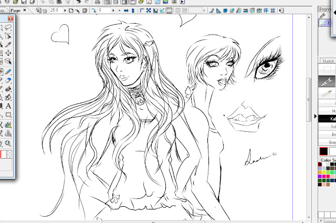This screenshot has width=336, height=223.
Task: Select the Object Selector cube-with-cursor tool
Action: 8,62
